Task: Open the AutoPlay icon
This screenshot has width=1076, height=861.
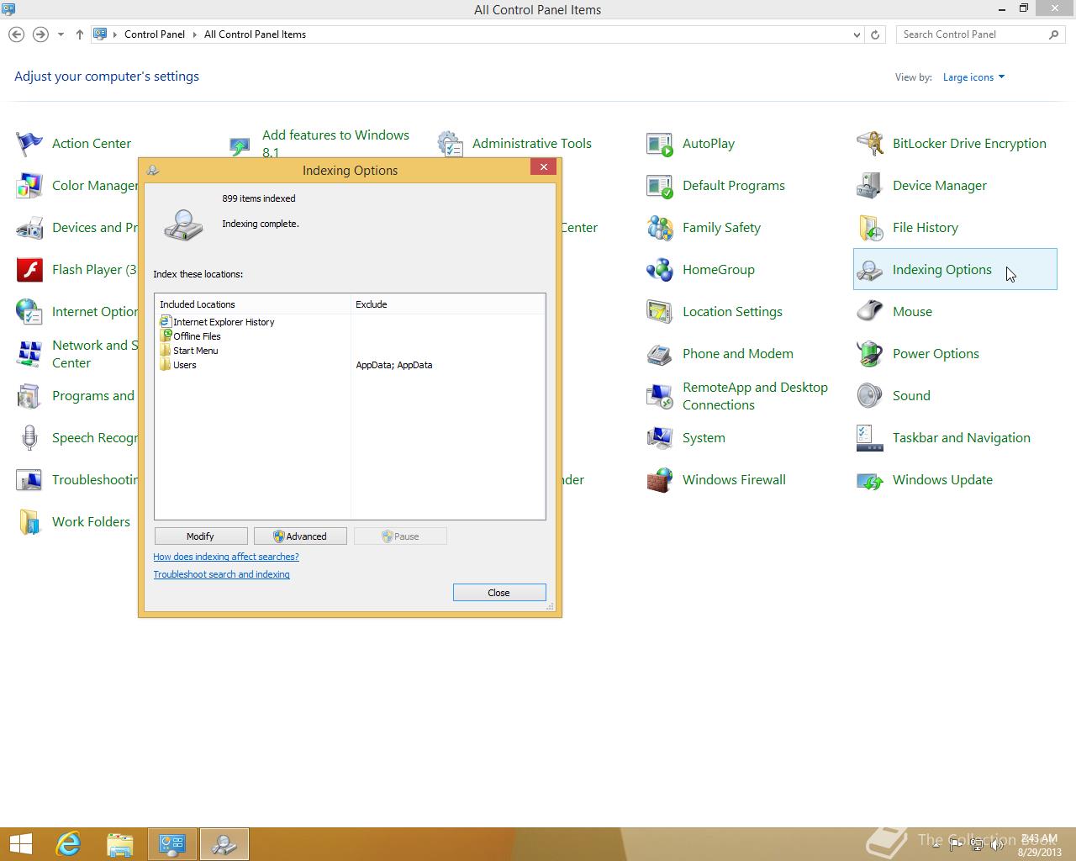Action: [x=660, y=144]
